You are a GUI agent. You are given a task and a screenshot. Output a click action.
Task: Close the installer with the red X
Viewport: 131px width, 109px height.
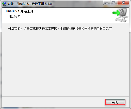[x=123, y=3]
